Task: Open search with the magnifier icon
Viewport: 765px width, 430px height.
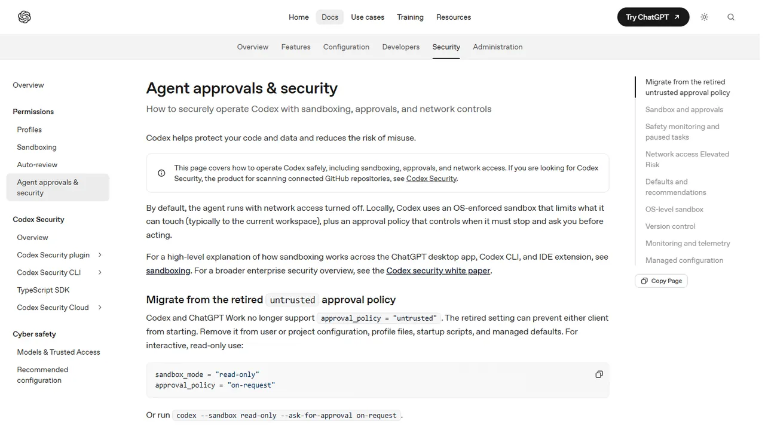Action: pyautogui.click(x=730, y=17)
